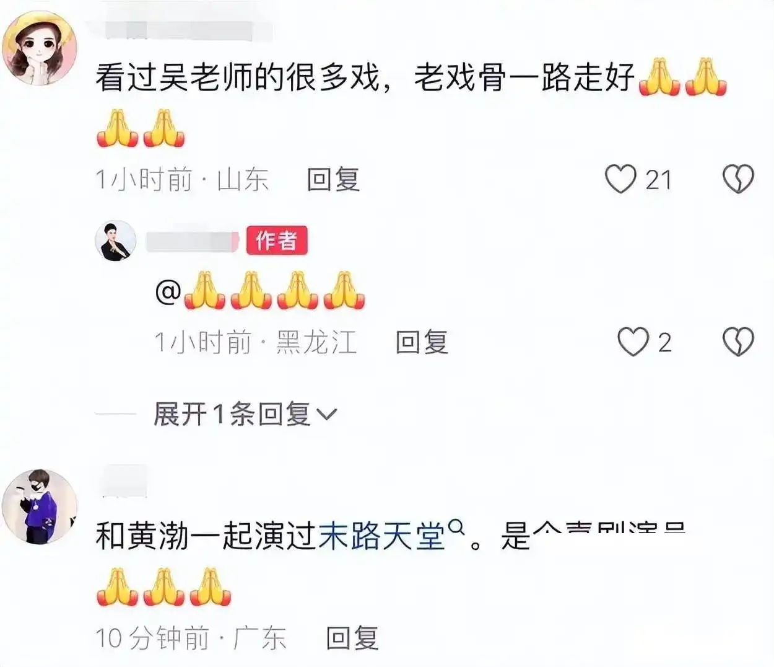Expand 展开1条回复 replies
774x667 pixels.
pos(244,414)
